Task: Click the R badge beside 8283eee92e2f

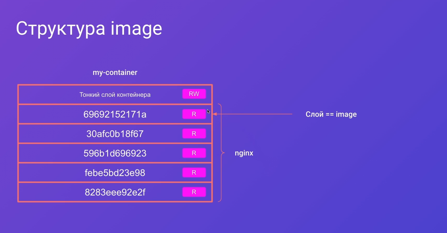Action: point(194,192)
